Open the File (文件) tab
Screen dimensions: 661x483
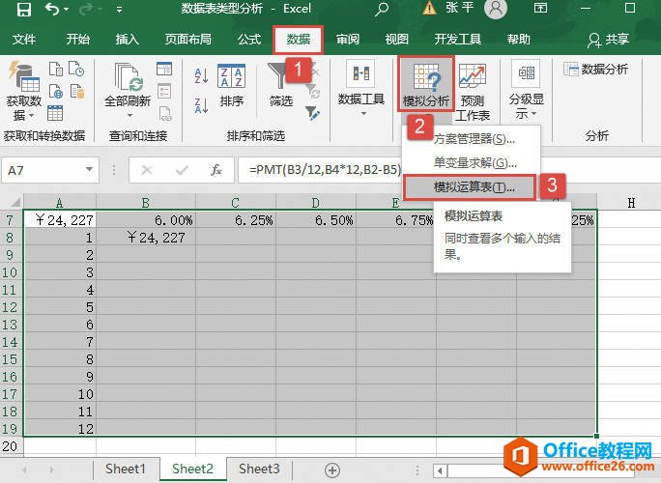coord(24,40)
